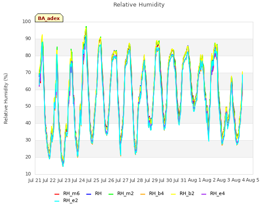Click the blue RH legend color marker
The image size is (279, 209).
coord(88,194)
